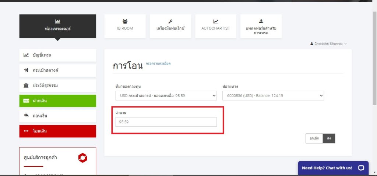Click the reply arrow icon beside ถอนเงิน
This screenshot has height=176, width=377.
[x=26, y=116]
